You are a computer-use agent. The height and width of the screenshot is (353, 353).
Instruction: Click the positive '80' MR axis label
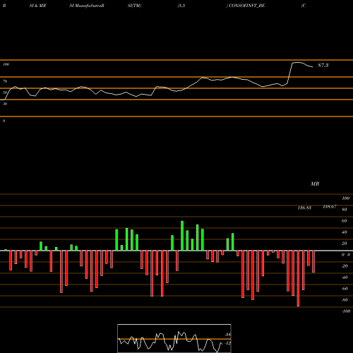point(345,210)
